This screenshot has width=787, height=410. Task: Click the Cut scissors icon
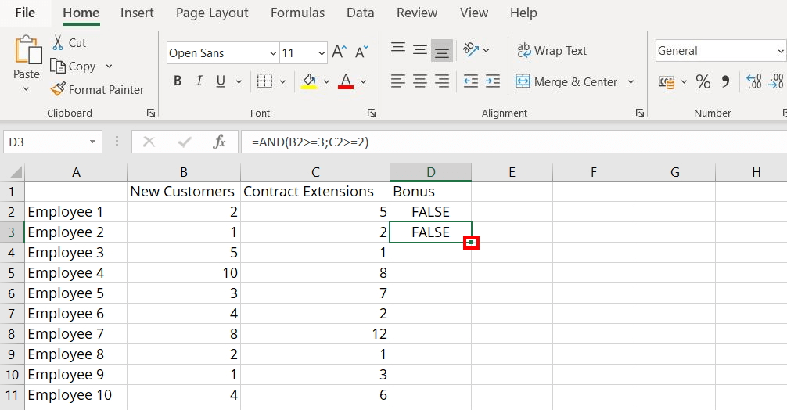[x=58, y=43]
